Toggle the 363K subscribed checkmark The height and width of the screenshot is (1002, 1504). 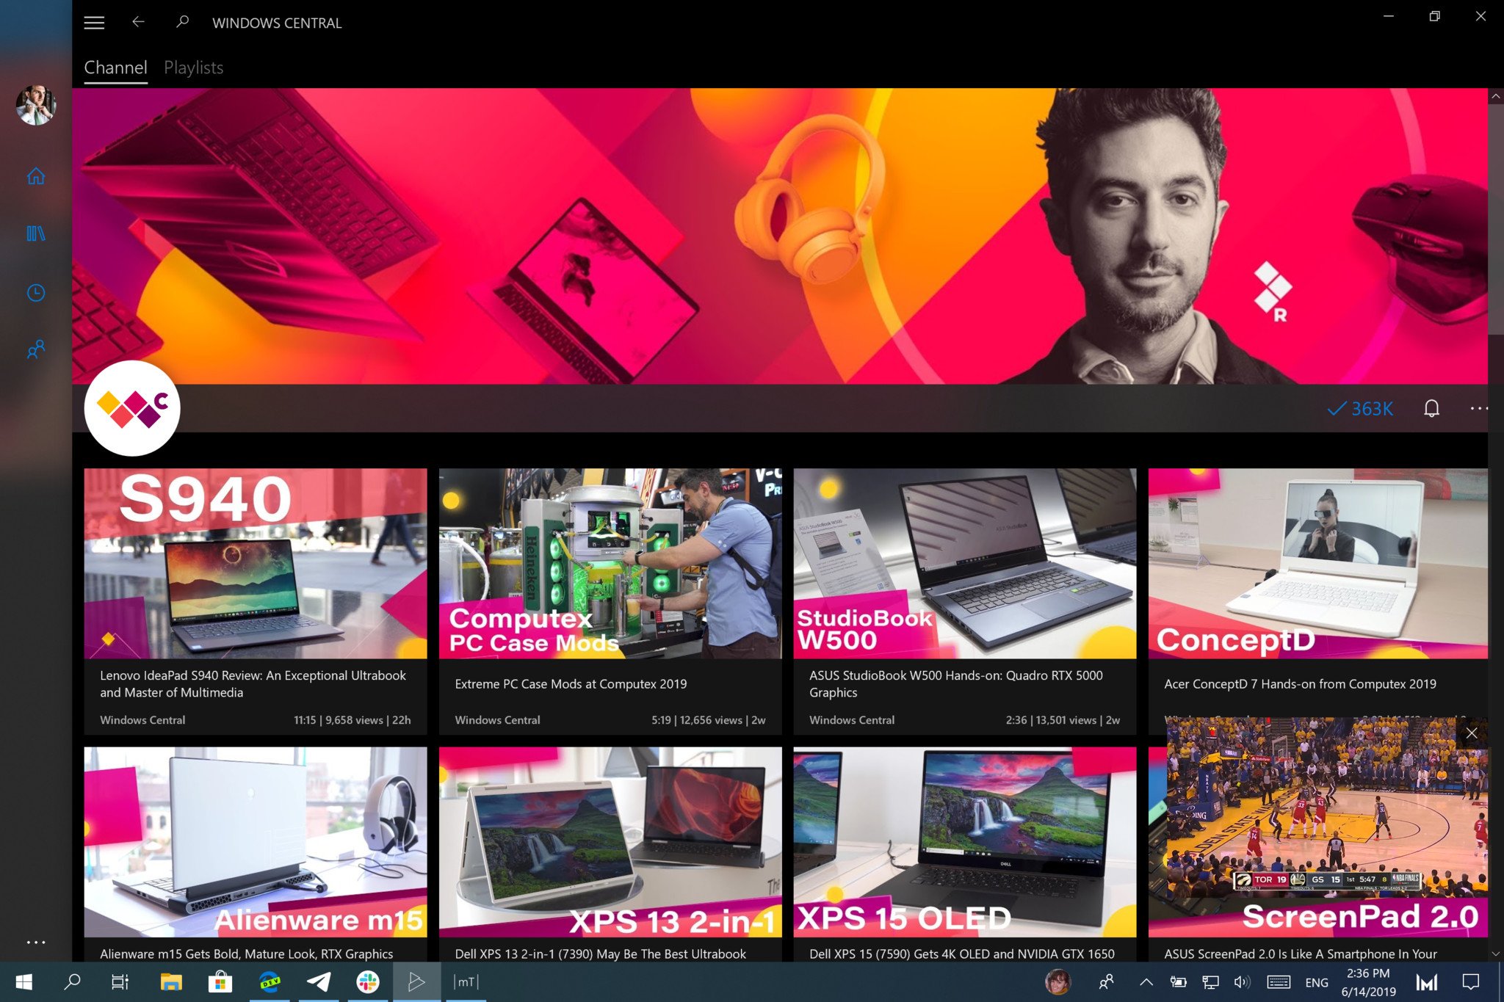(x=1360, y=408)
